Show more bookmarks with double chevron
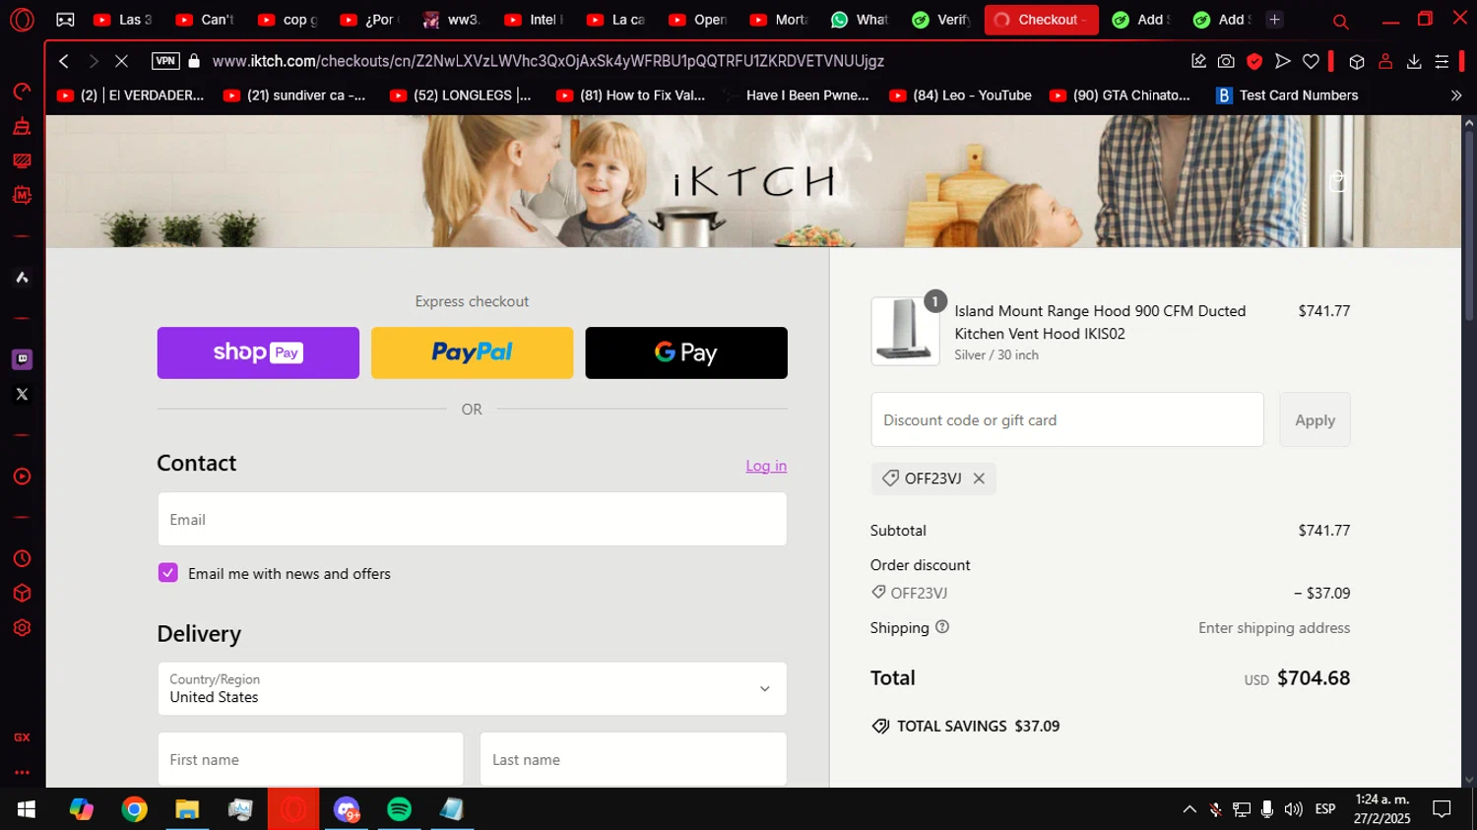This screenshot has height=830, width=1477. 1456,96
